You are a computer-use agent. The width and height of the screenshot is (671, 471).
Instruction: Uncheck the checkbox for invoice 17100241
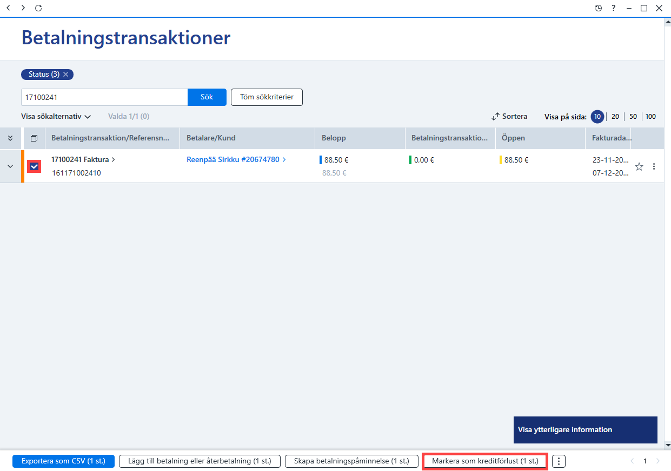(34, 166)
